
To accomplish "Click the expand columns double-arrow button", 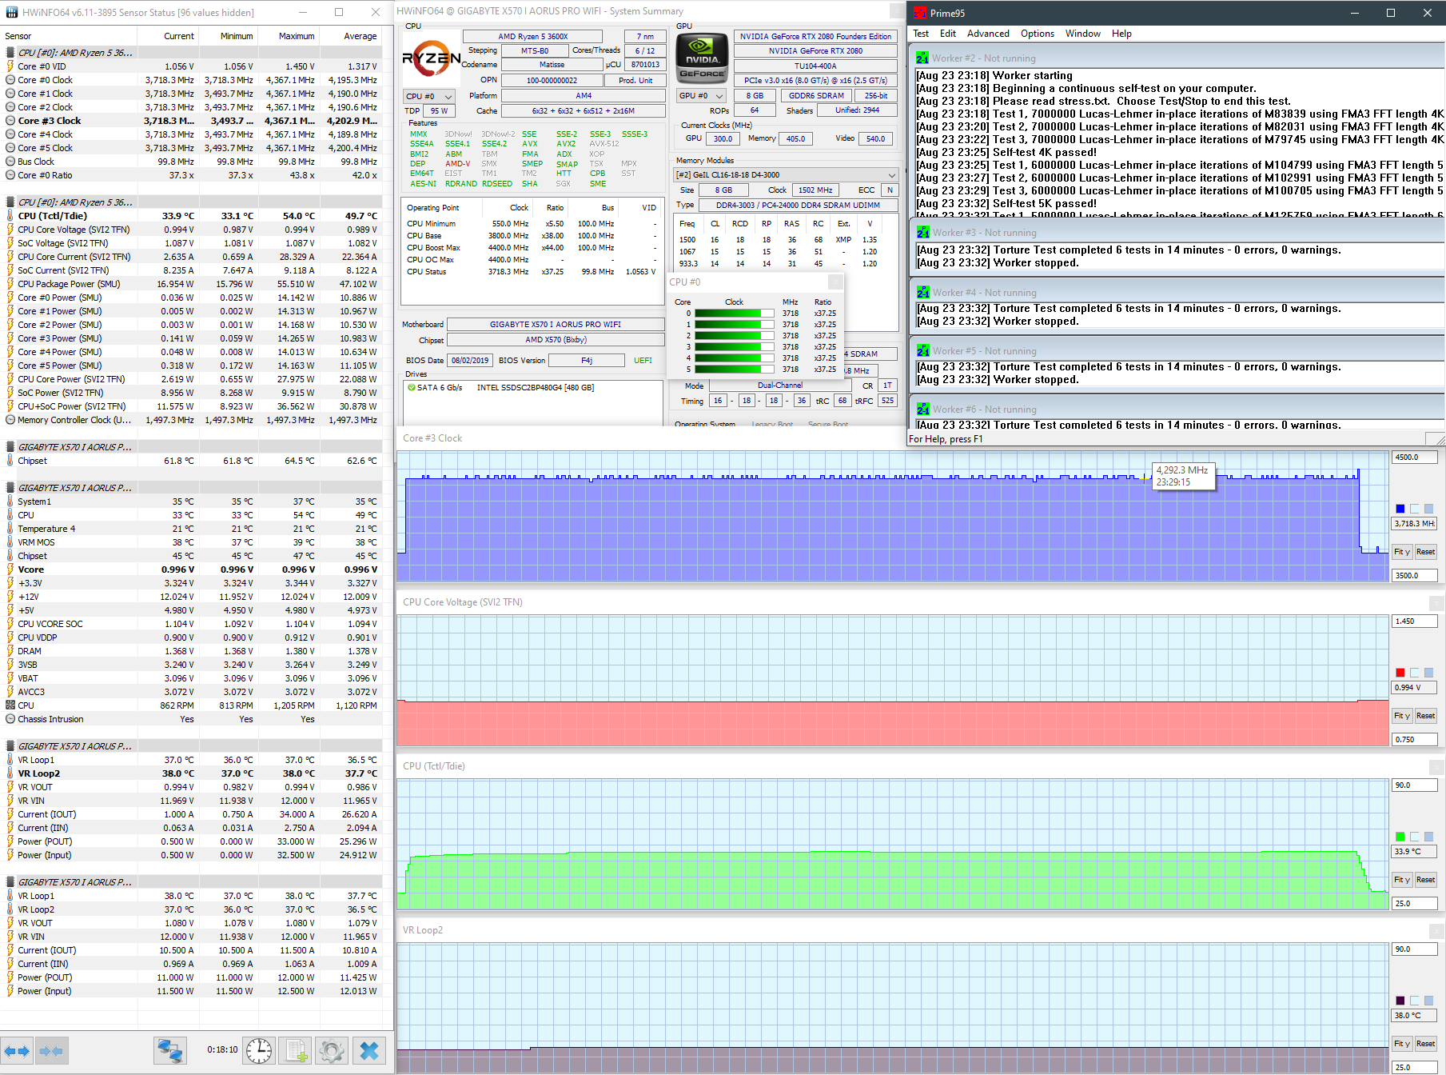I will [17, 1050].
